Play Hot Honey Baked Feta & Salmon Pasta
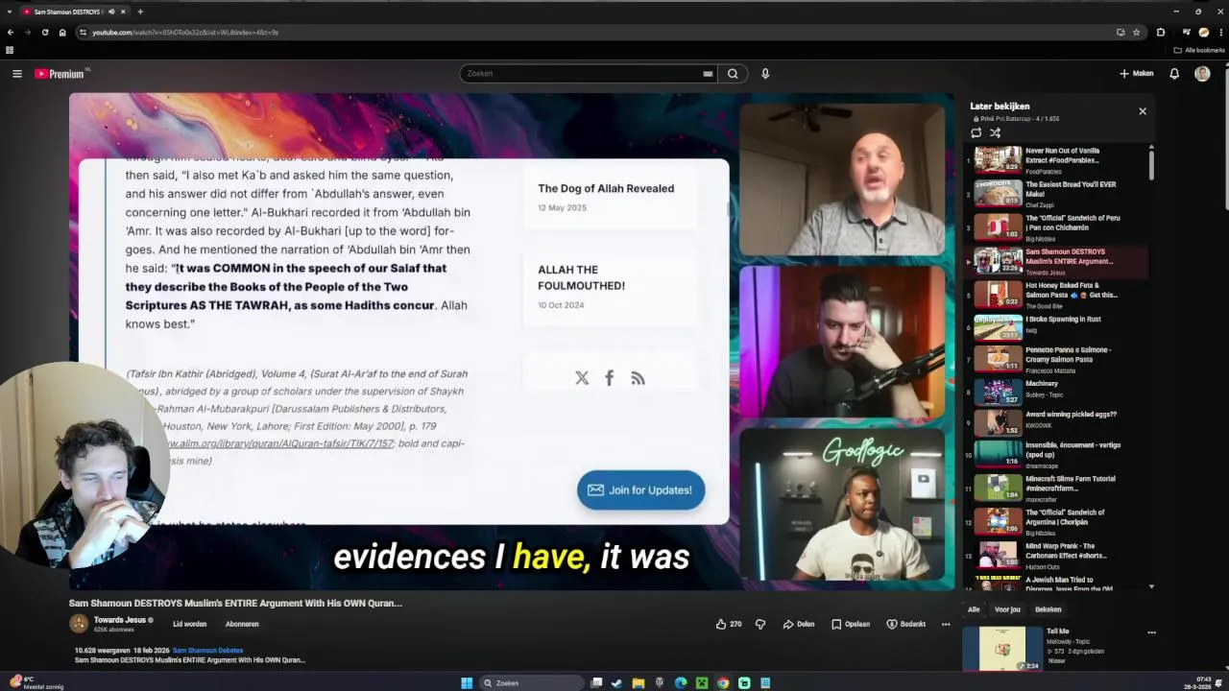Screen dimensions: 1229x691 1056,295
